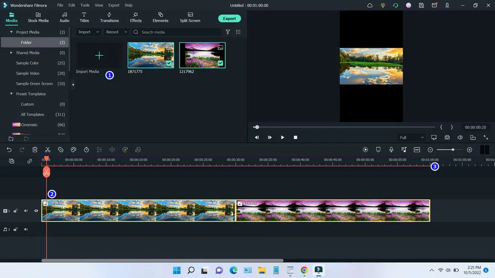The height and width of the screenshot is (278, 495).
Task: Open Google Chrome from the taskbar
Action: pos(304,270)
